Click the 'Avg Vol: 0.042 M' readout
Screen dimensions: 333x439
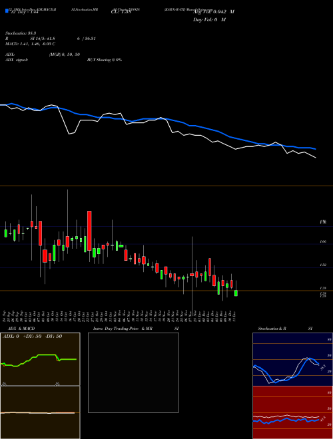tap(214, 12)
